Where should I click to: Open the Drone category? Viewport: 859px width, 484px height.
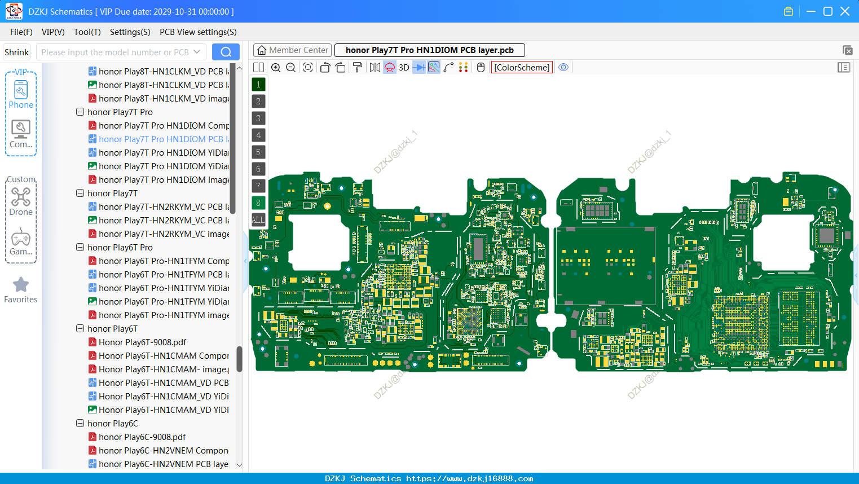pyautogui.click(x=21, y=202)
